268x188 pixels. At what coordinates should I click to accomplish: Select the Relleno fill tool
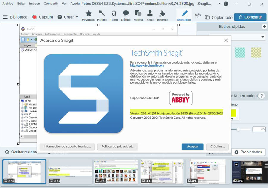click(162, 16)
